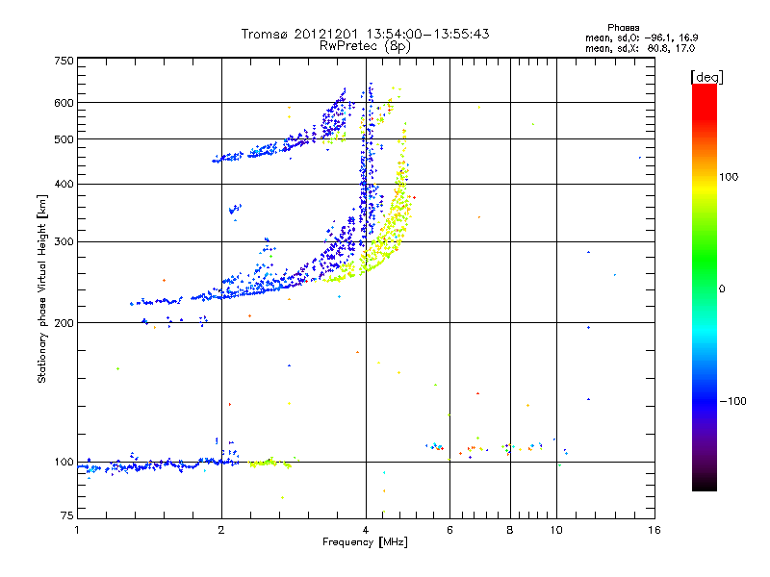
Task: Click y-axis tick label '100'
Action: pos(64,463)
